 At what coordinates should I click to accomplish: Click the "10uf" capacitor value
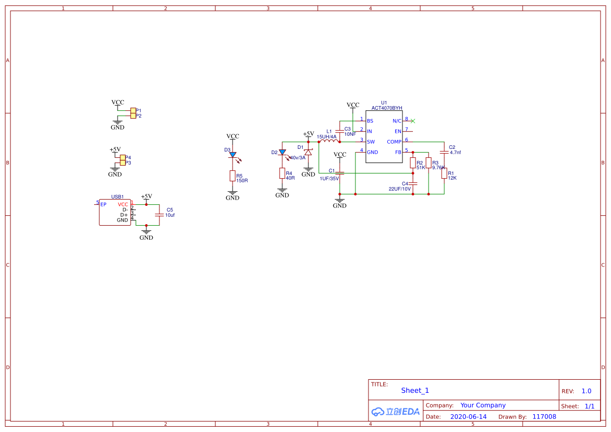pyautogui.click(x=169, y=215)
